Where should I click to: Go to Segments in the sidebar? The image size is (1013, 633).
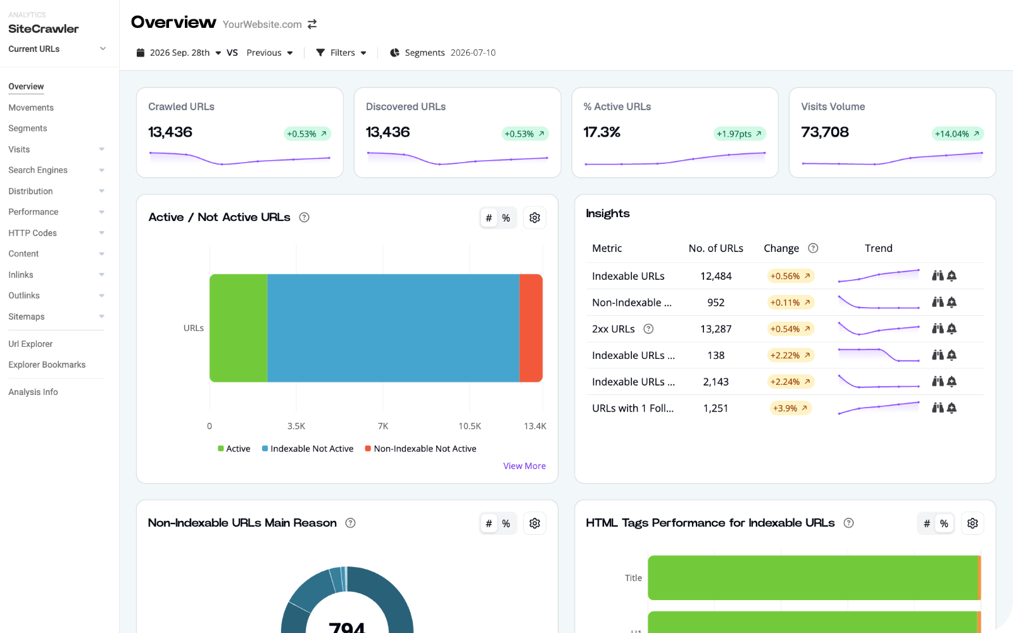pyautogui.click(x=28, y=128)
